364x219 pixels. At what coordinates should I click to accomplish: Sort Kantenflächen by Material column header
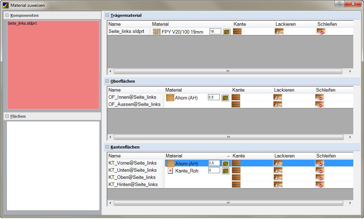click(197, 156)
